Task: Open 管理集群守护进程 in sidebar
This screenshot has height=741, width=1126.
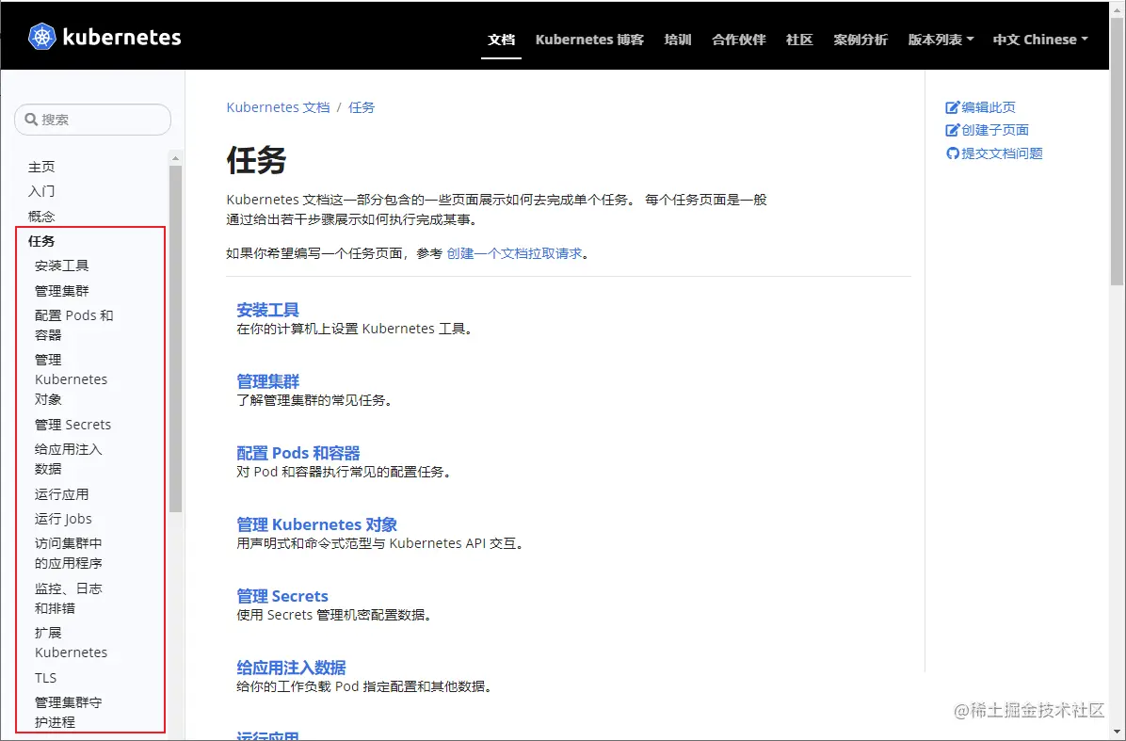Action: pos(68,712)
